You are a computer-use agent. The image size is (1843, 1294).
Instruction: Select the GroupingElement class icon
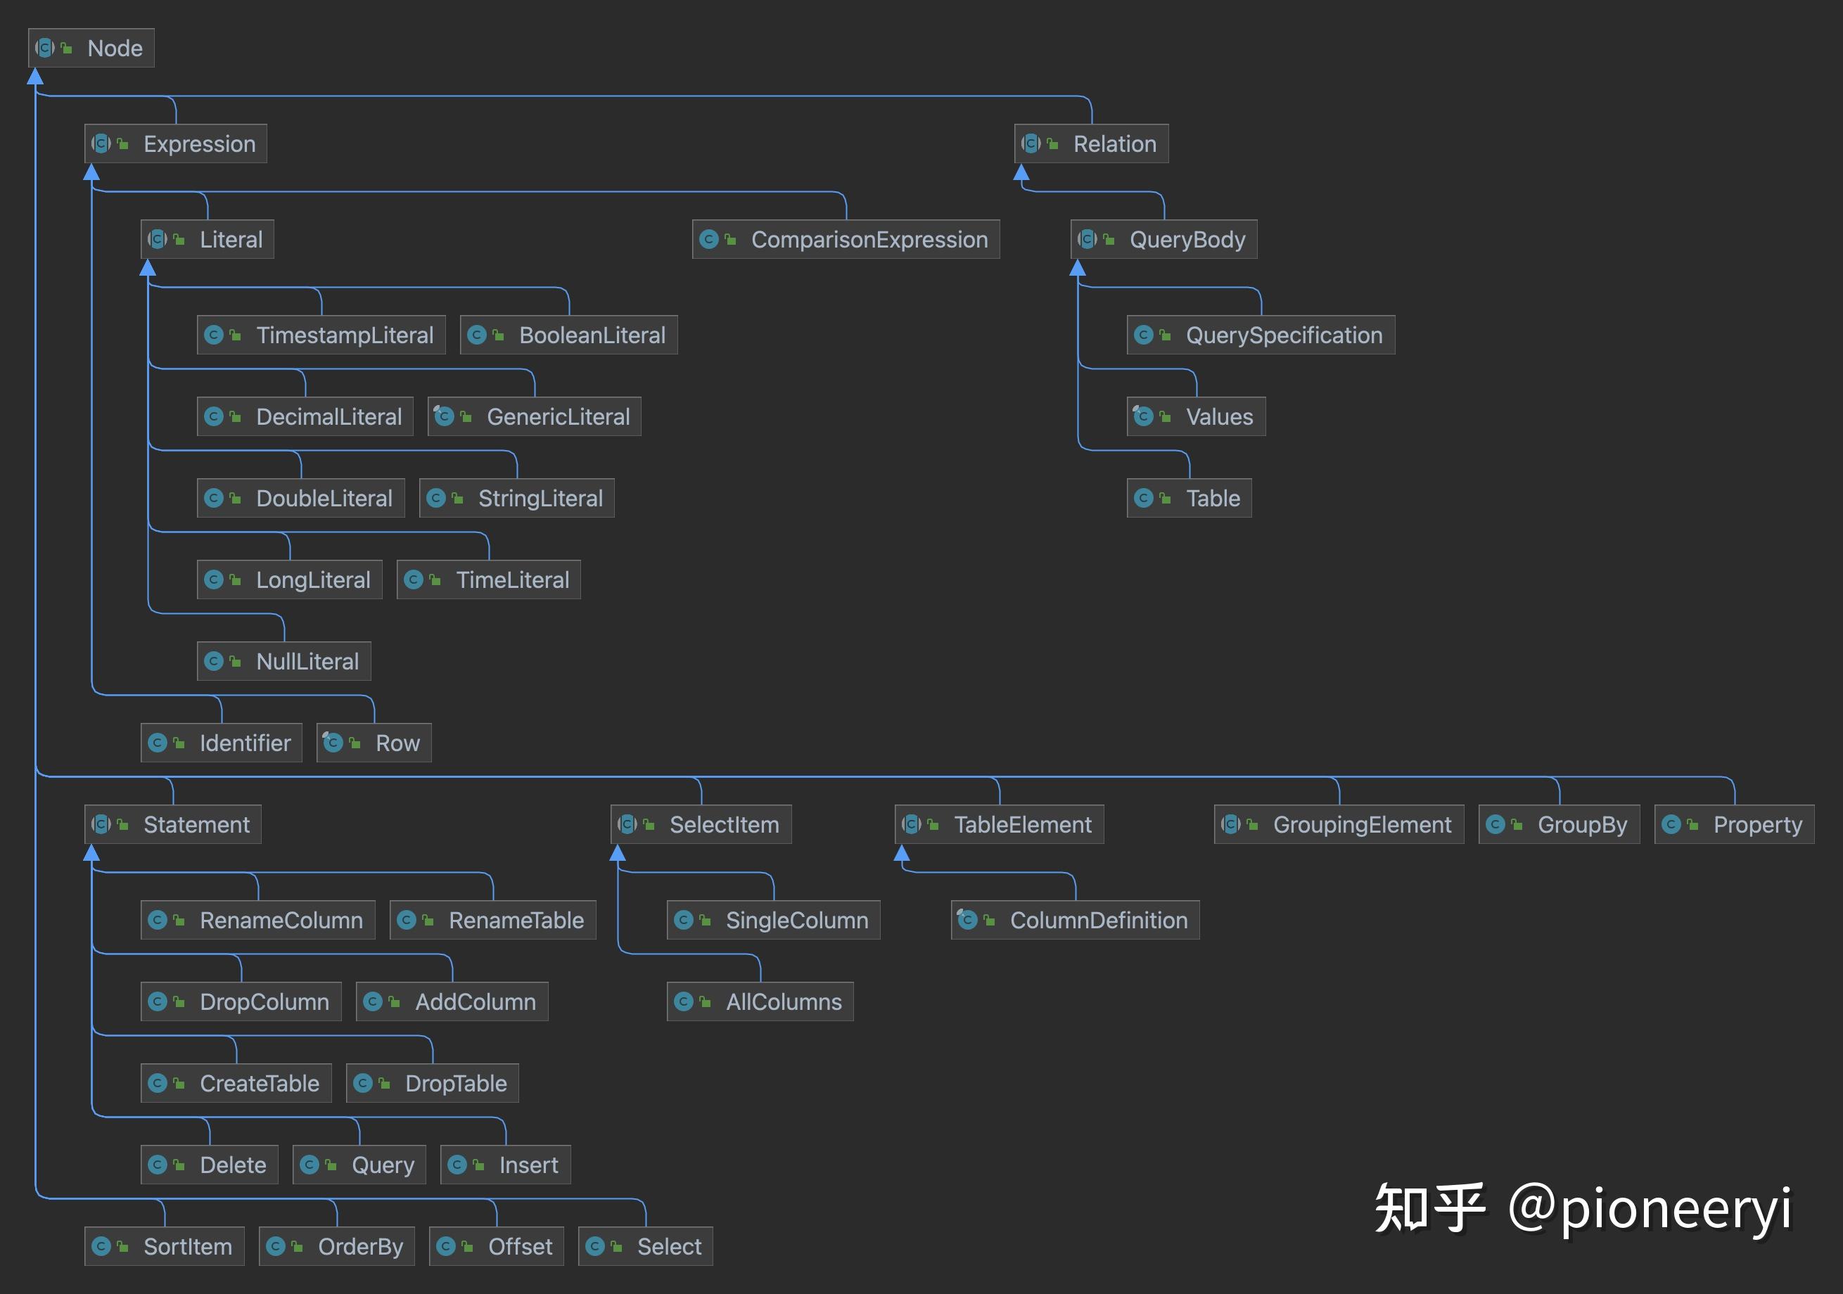1230,824
